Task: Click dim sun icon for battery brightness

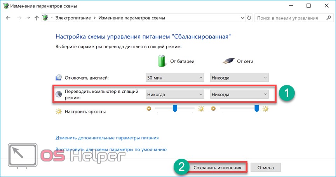Action: (149, 109)
